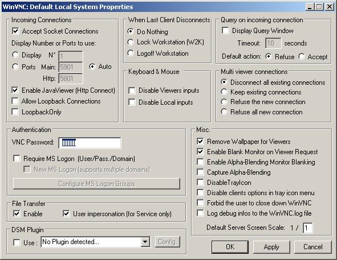
Task: Toggle Enable Blank Monitor on Viewer Request
Action: click(200, 152)
